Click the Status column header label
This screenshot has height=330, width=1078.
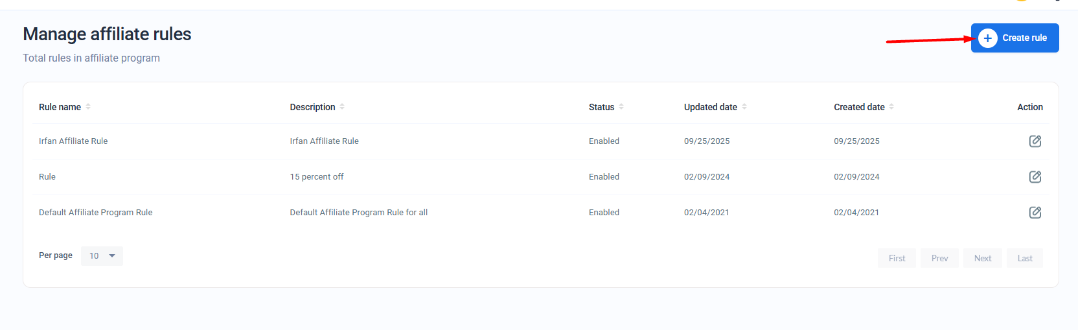coord(601,107)
